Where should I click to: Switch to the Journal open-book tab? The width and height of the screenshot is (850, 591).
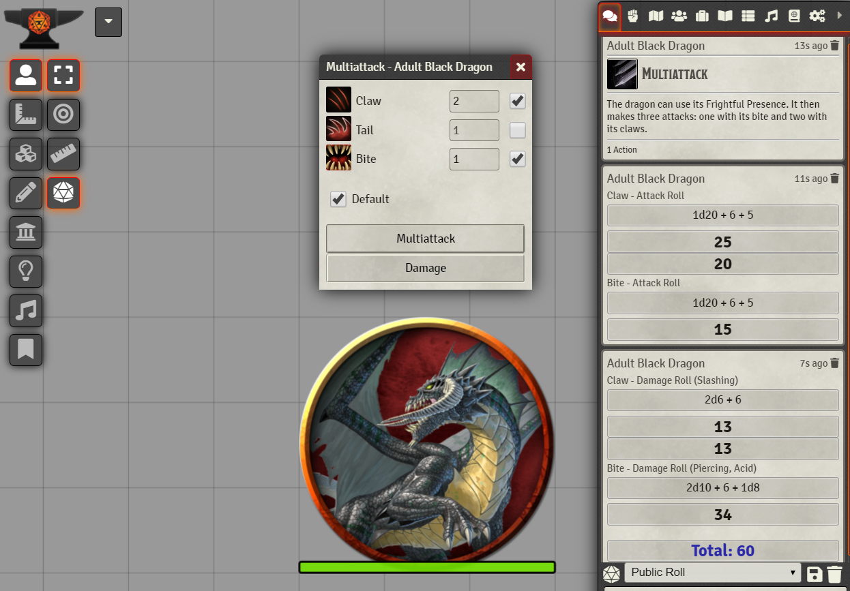pyautogui.click(x=725, y=16)
